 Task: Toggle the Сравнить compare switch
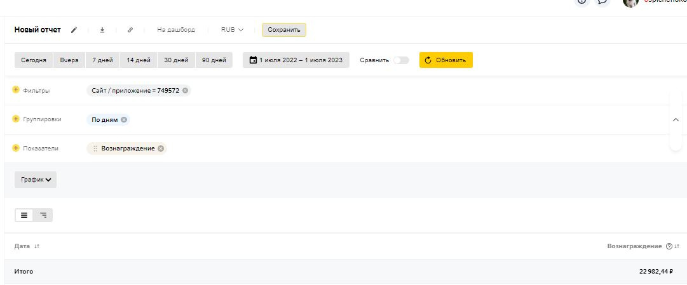[x=401, y=60]
